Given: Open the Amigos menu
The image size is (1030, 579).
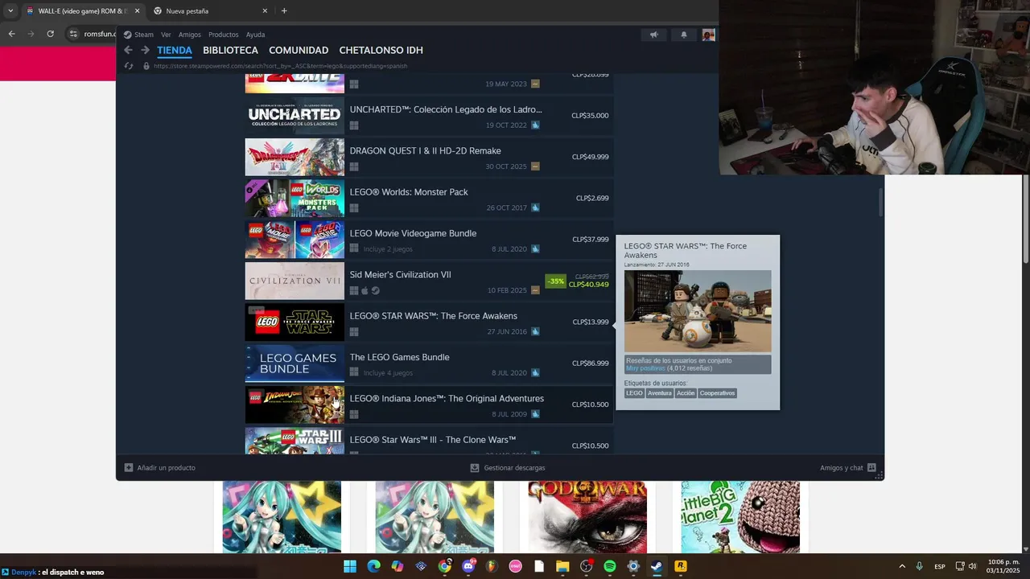Looking at the screenshot, I should [x=190, y=35].
